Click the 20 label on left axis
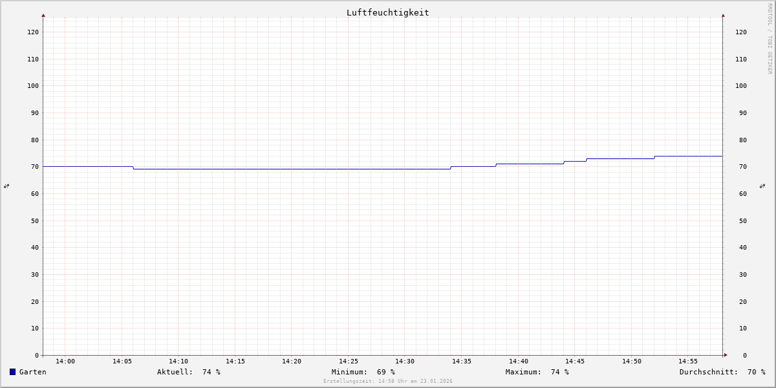This screenshot has height=388, width=776. [35, 302]
